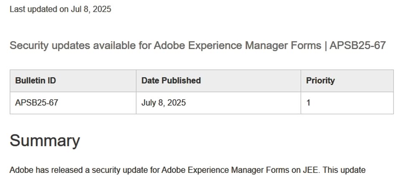The height and width of the screenshot is (175, 401).
Task: Click the APSB25-67 table cell
Action: tap(73, 103)
